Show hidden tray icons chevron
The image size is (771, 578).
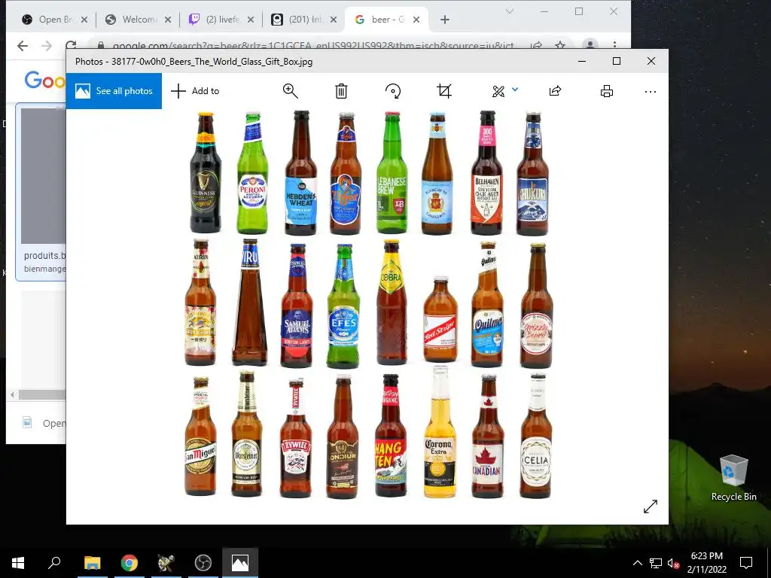pyautogui.click(x=637, y=563)
